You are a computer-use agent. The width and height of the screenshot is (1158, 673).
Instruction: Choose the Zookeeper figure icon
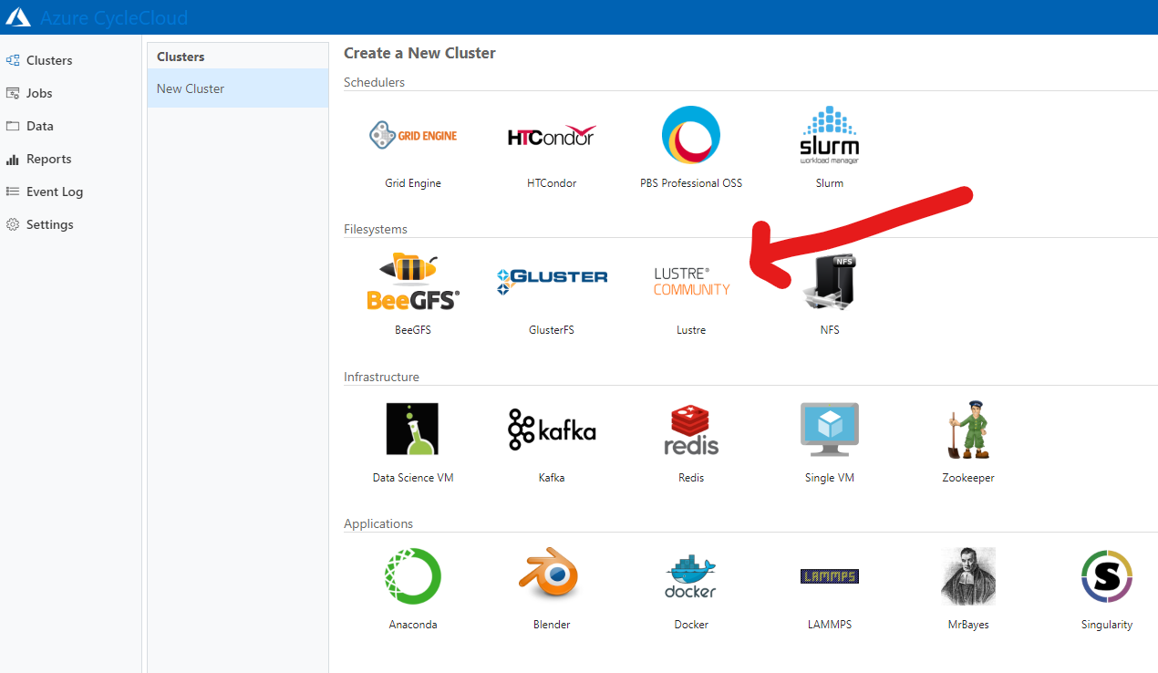click(967, 430)
